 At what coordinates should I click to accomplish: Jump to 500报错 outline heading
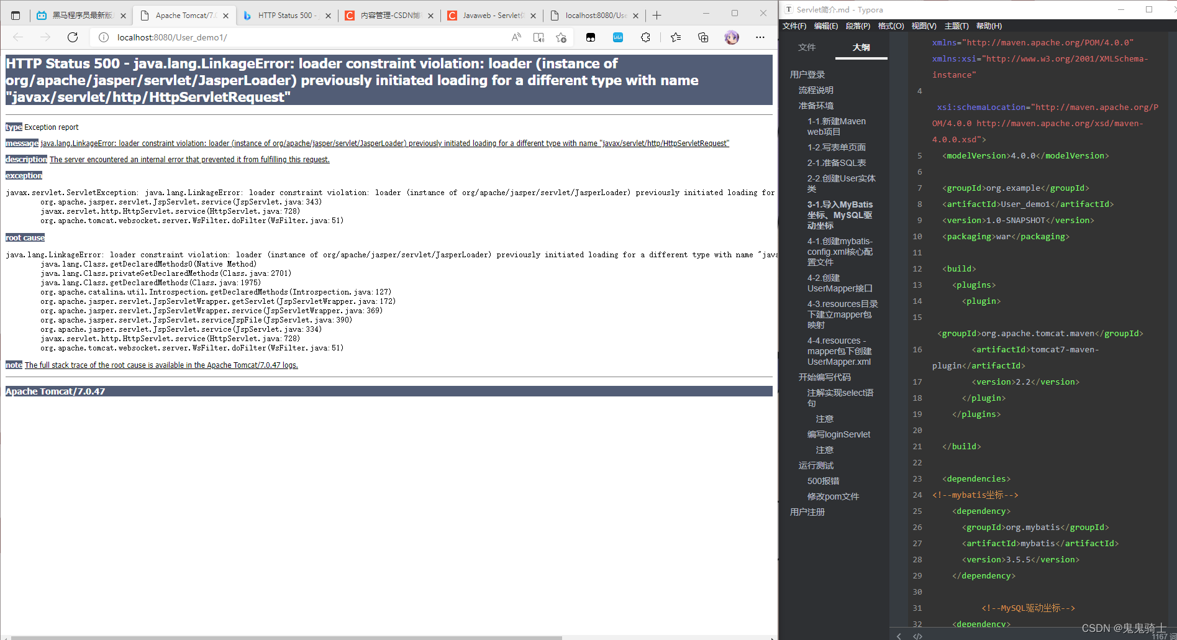(824, 481)
